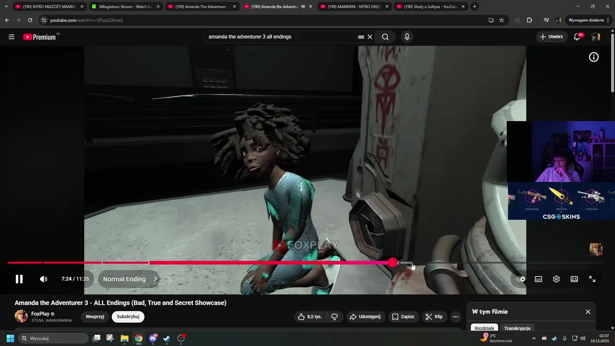Open FoxPlay channel avatar
This screenshot has width=615, height=346.
(x=21, y=316)
